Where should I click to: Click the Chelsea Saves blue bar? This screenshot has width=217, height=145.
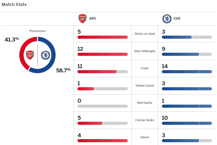pyautogui.click(x=180, y=141)
